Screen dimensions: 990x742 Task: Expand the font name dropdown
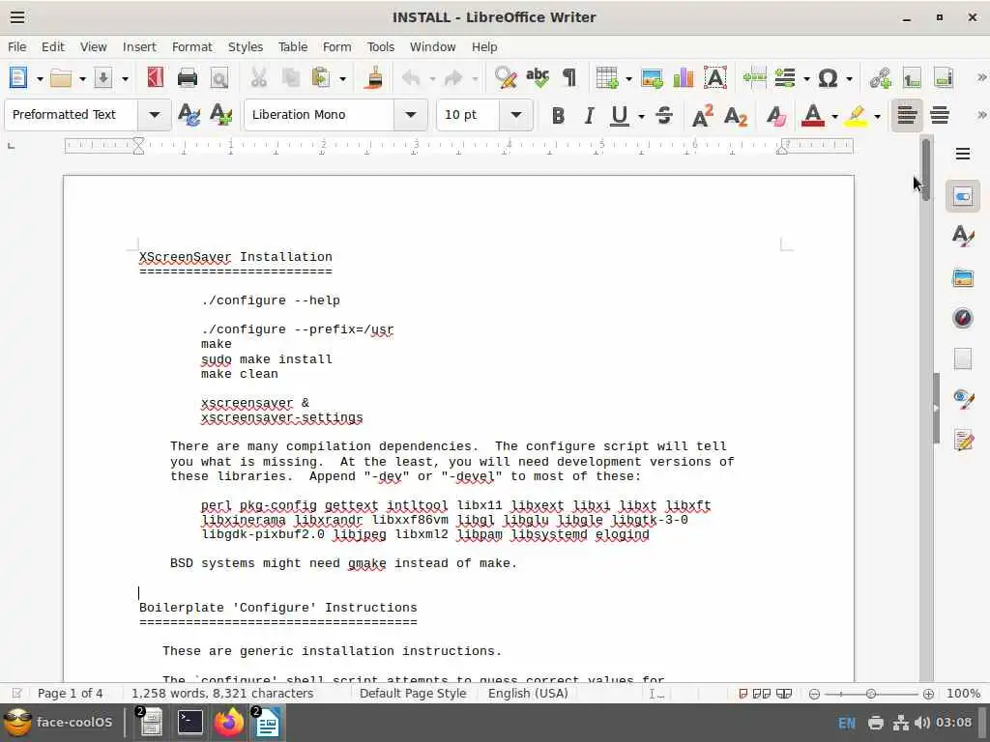click(410, 115)
